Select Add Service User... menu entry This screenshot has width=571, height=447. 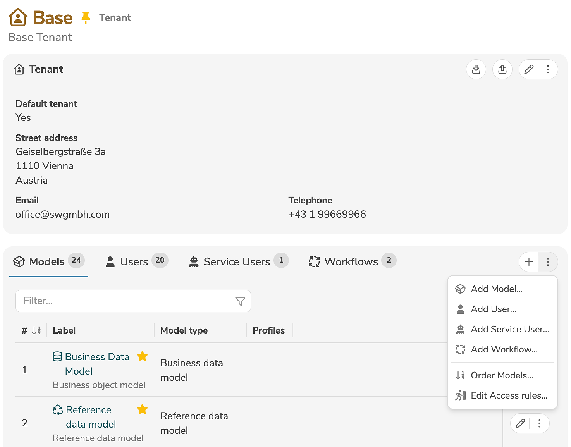510,329
